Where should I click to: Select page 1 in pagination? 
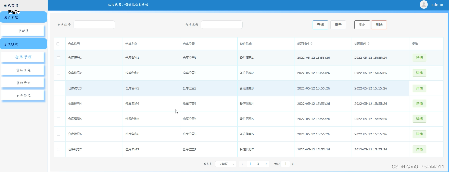(251, 164)
